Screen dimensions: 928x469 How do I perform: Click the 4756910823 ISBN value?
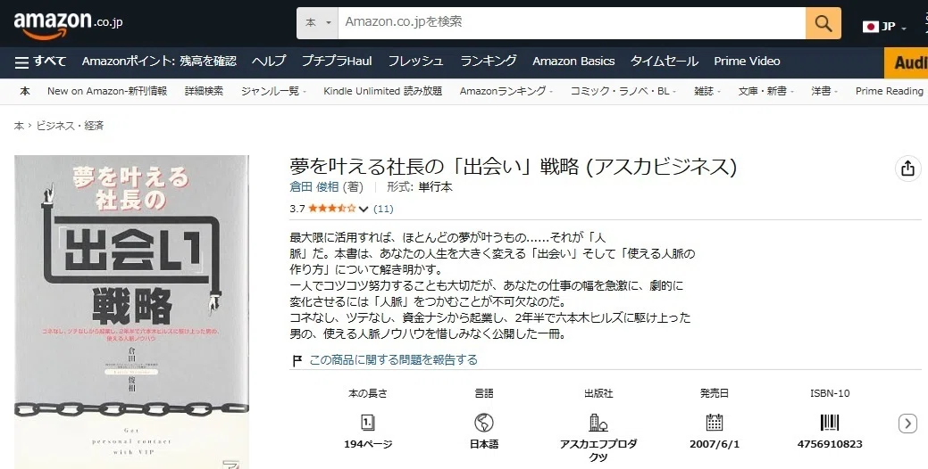[x=830, y=444]
